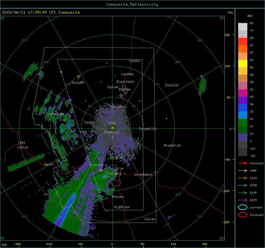Click the ThreeHills city label
265x248 pixels.
tap(148, 129)
